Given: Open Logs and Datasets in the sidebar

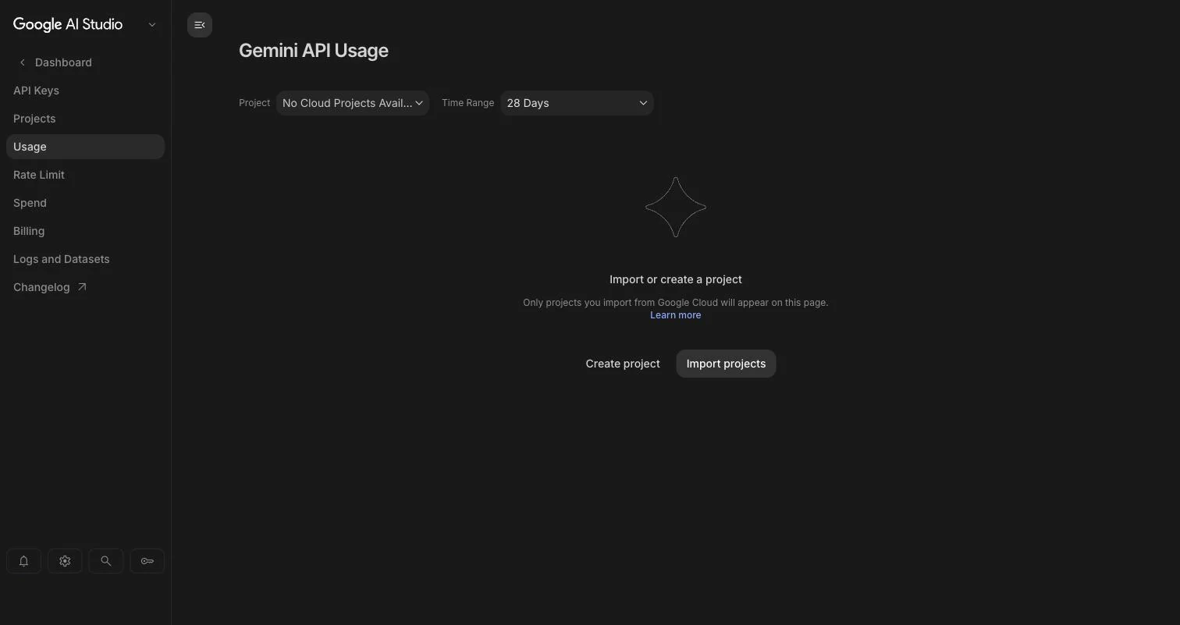Looking at the screenshot, I should point(85,259).
